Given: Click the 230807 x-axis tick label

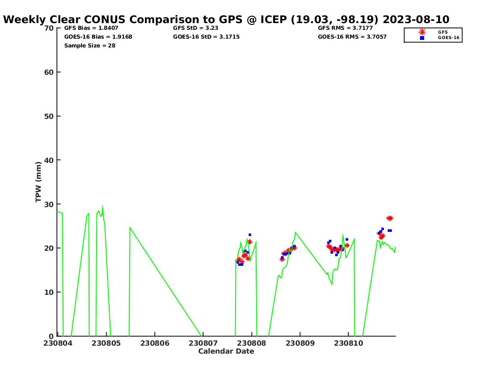Looking at the screenshot, I should (x=203, y=343).
